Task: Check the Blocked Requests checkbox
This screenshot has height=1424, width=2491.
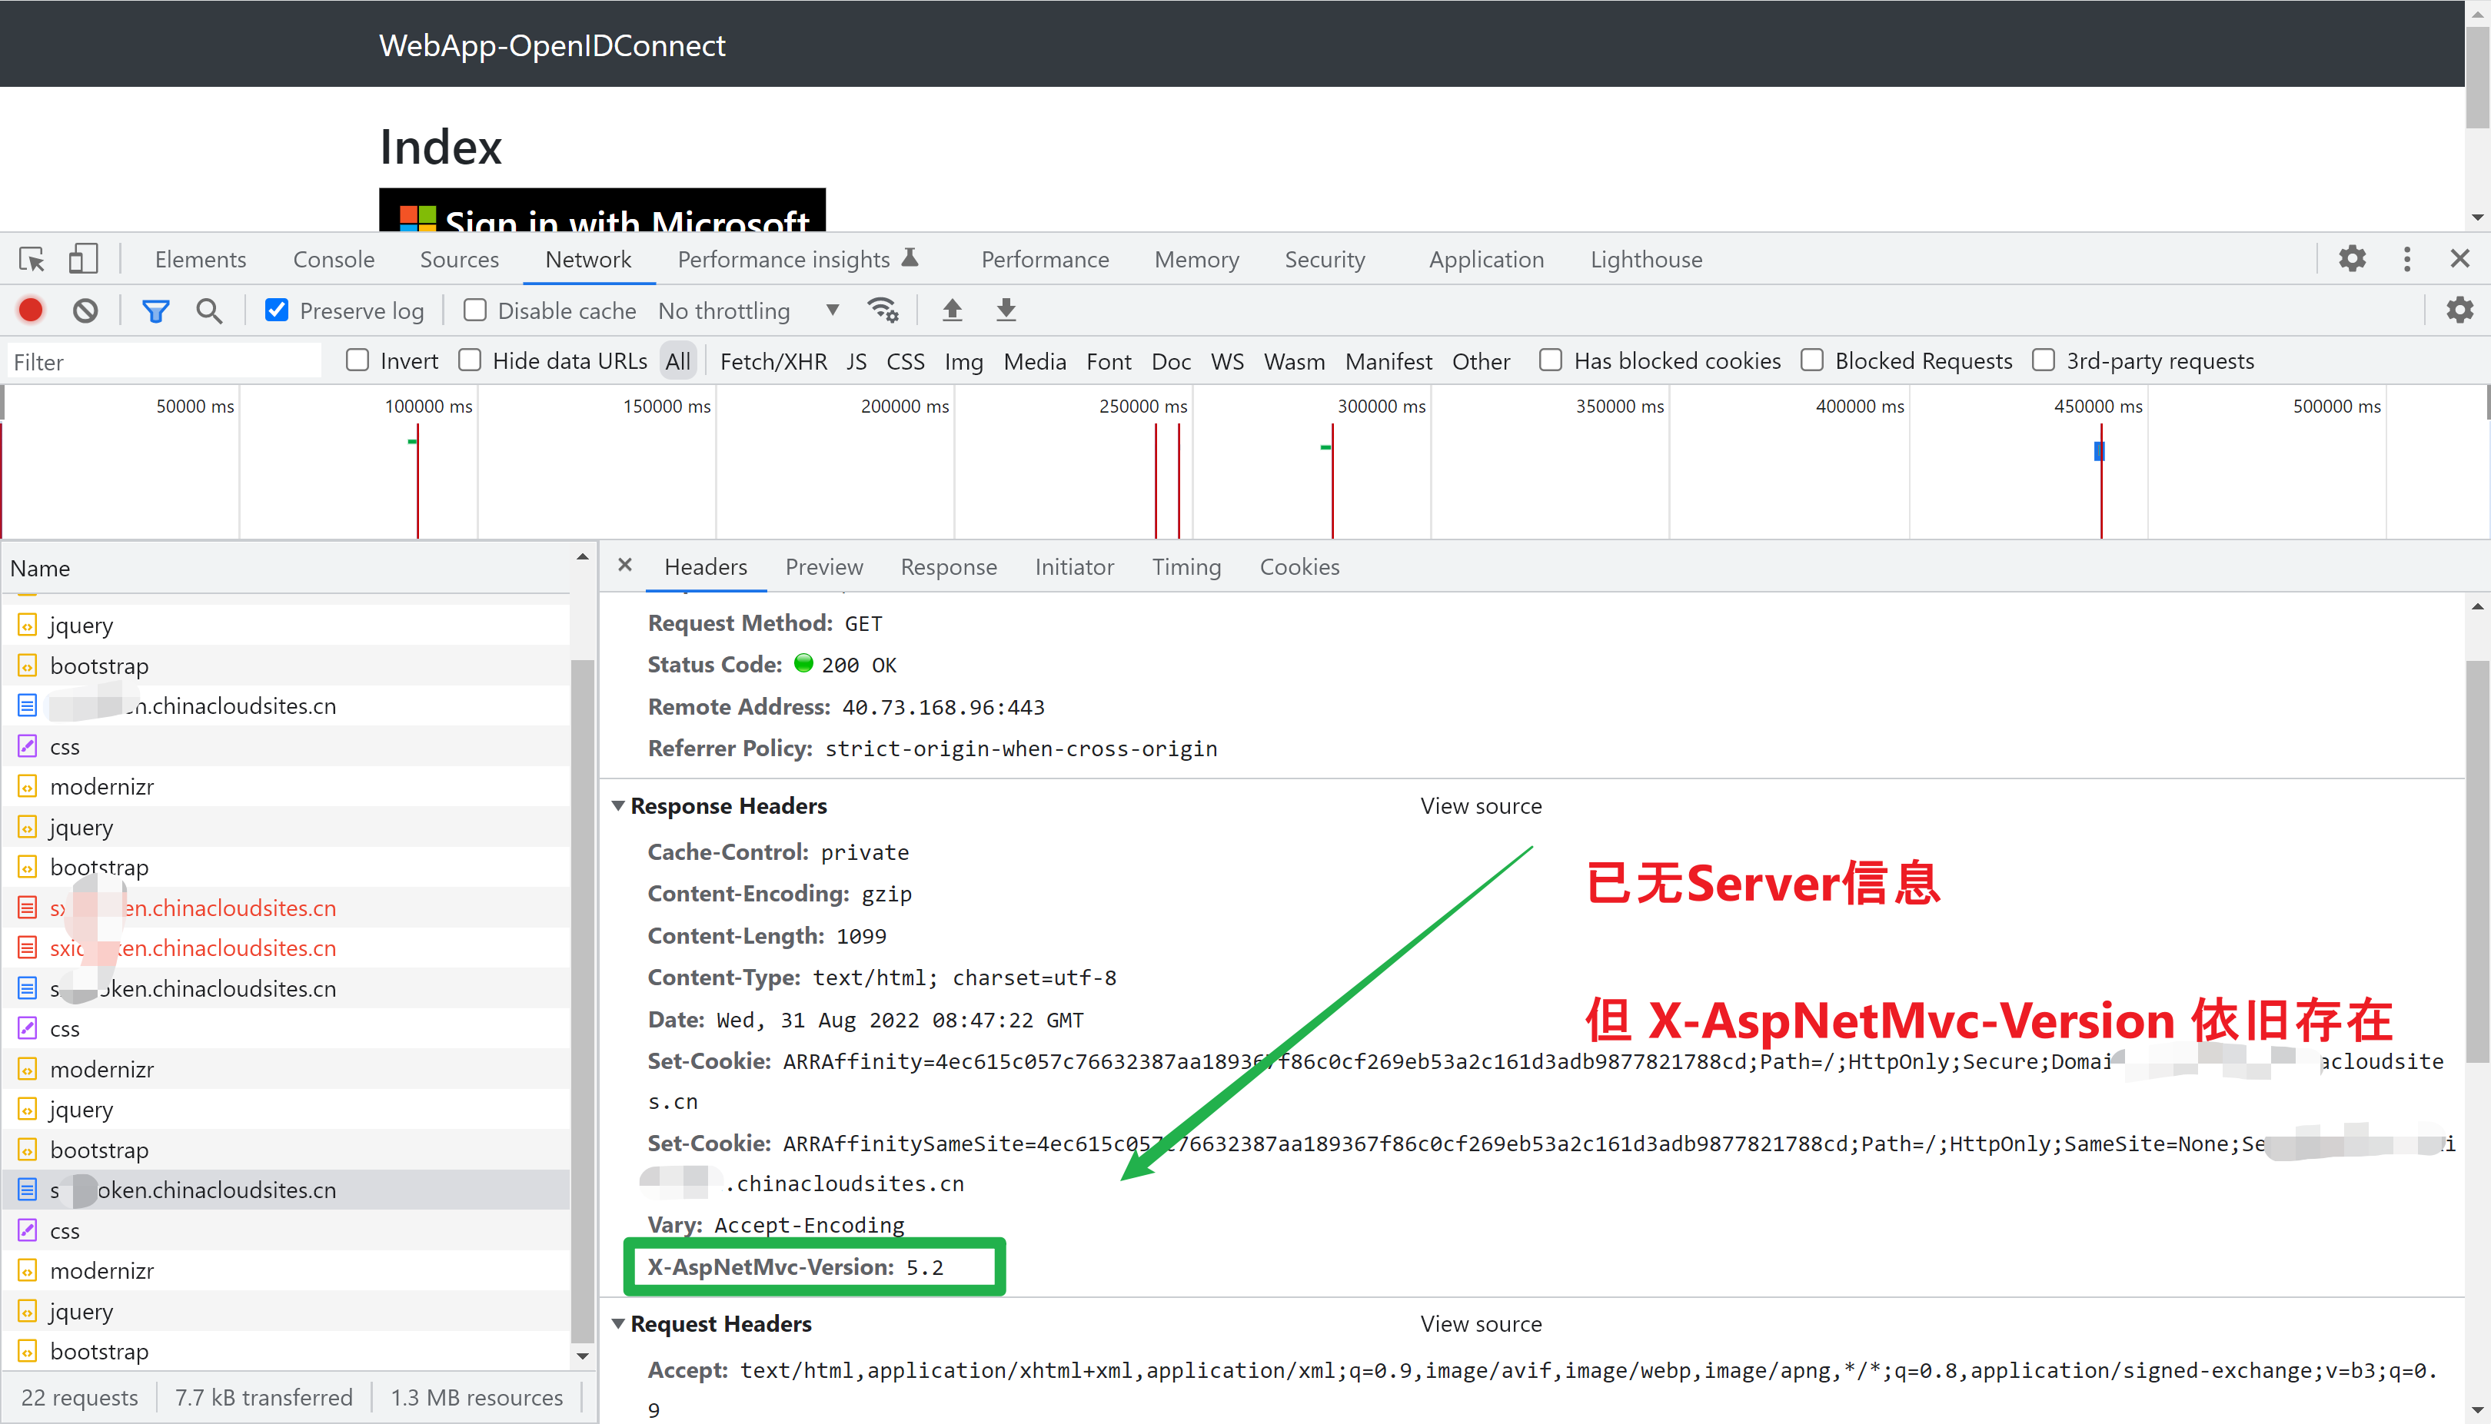Action: [1812, 360]
